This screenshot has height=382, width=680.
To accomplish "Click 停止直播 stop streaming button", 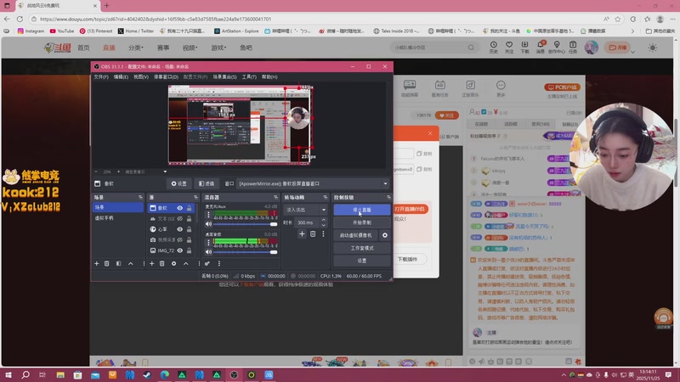I will point(362,210).
